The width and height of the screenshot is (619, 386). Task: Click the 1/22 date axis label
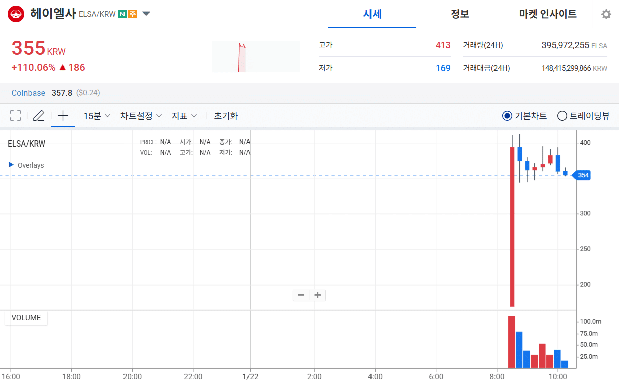point(250,377)
